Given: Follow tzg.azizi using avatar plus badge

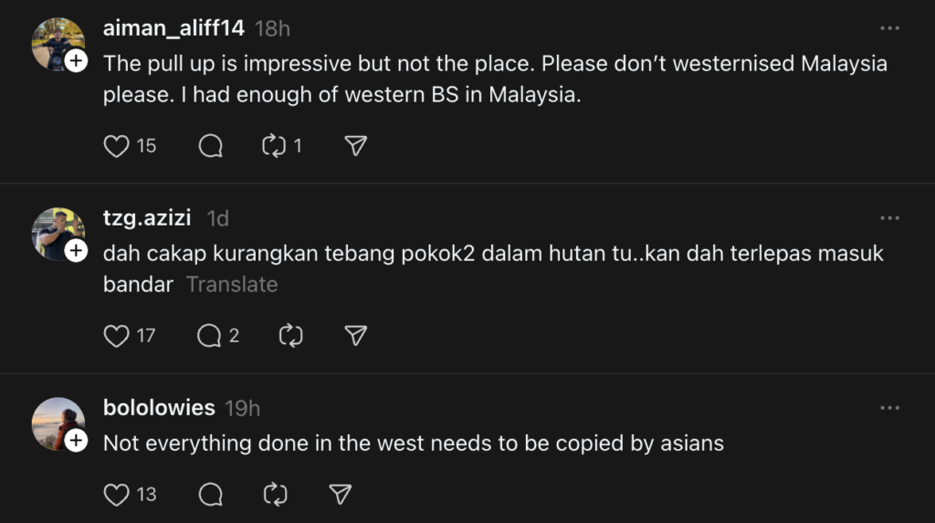Looking at the screenshot, I should tap(77, 251).
